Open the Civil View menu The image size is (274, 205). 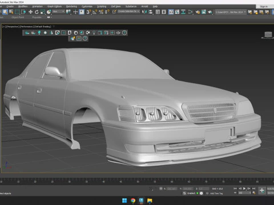(116, 6)
